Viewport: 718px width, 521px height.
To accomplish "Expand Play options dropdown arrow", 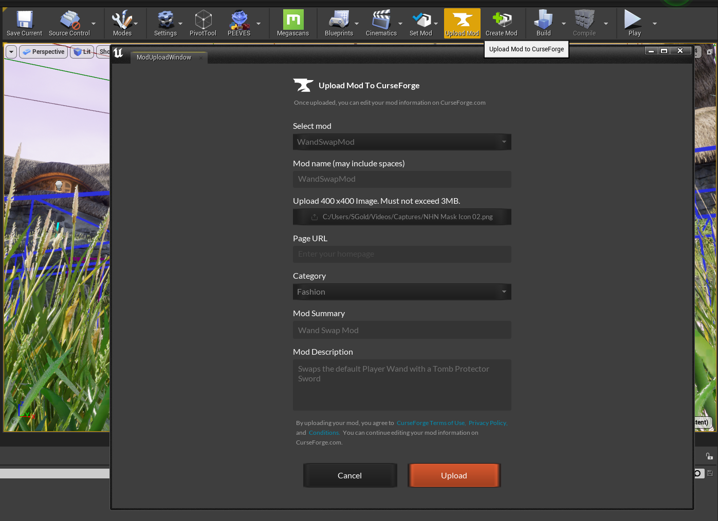I will [x=655, y=24].
